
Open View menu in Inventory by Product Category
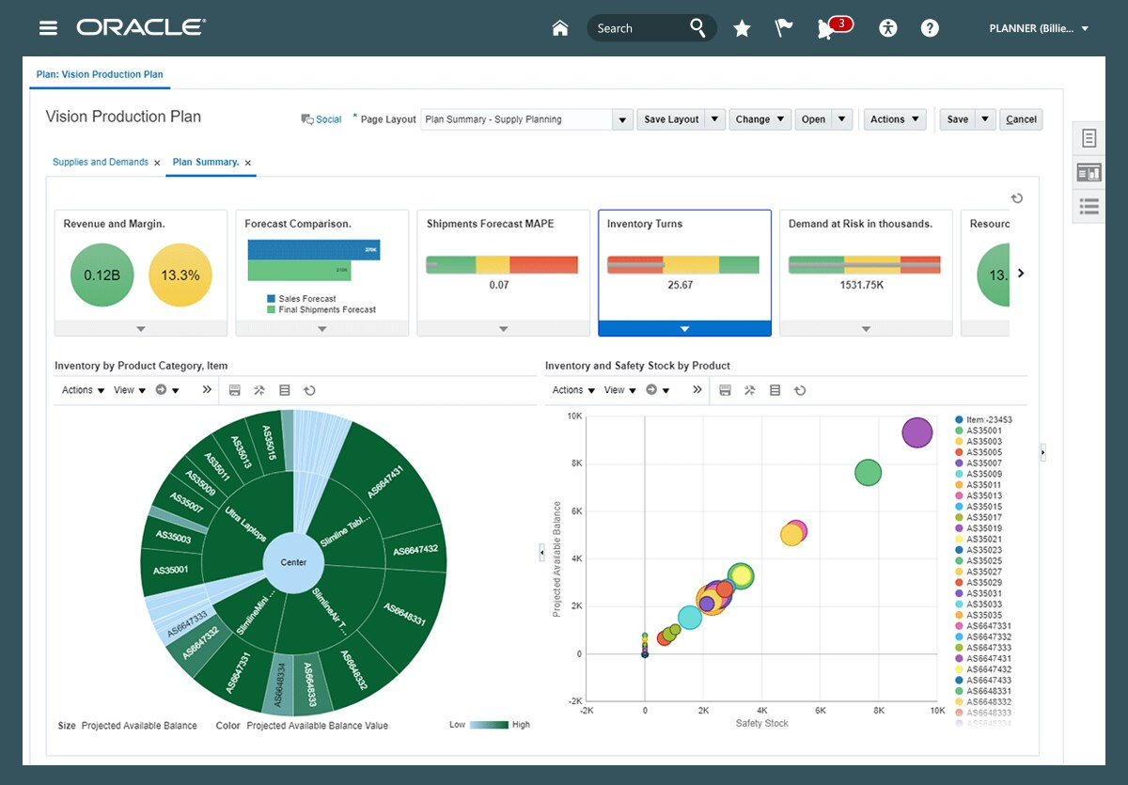(x=129, y=390)
